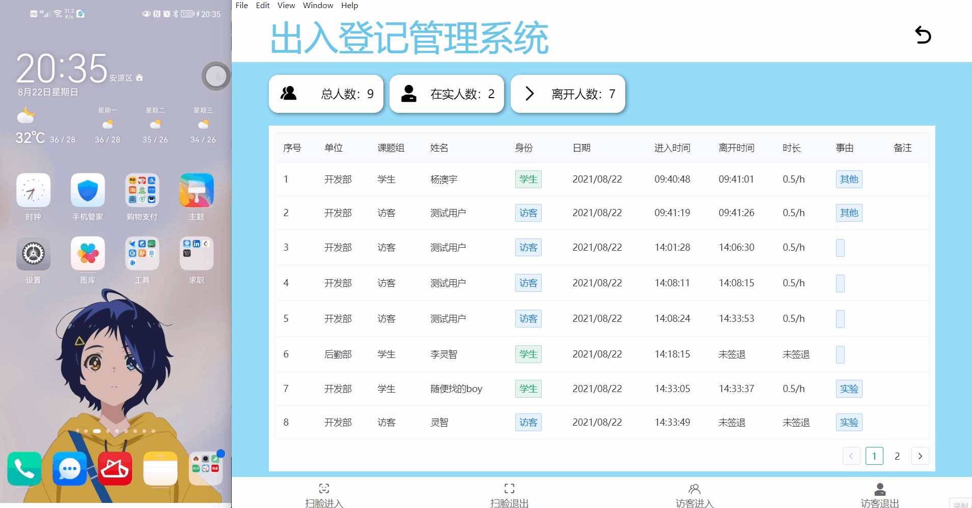Click 实验 tag in 灵智 row
The height and width of the screenshot is (508, 972).
(x=849, y=422)
